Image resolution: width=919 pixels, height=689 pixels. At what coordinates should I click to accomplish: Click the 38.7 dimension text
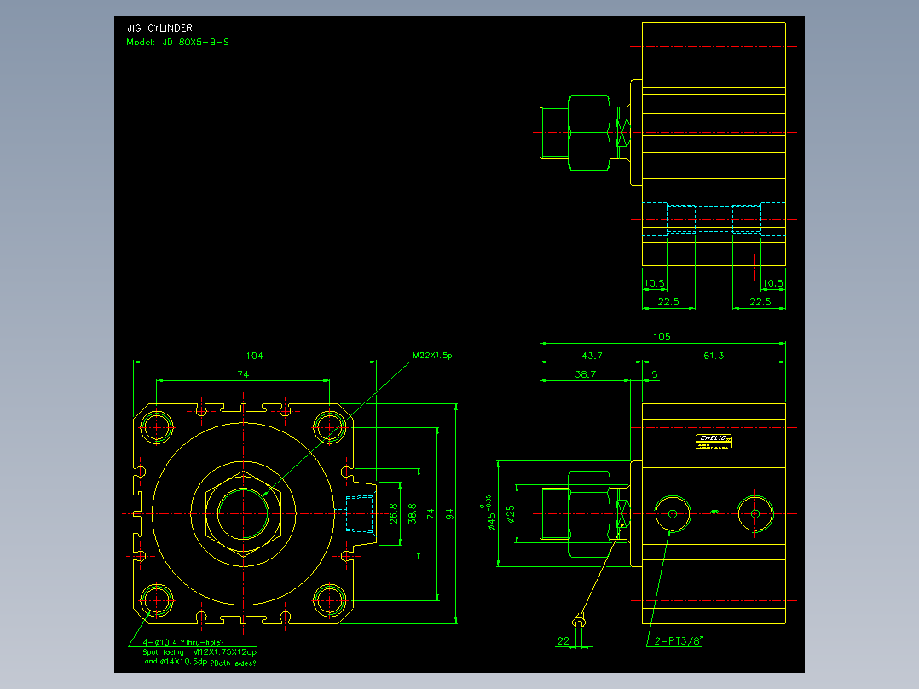(x=586, y=374)
